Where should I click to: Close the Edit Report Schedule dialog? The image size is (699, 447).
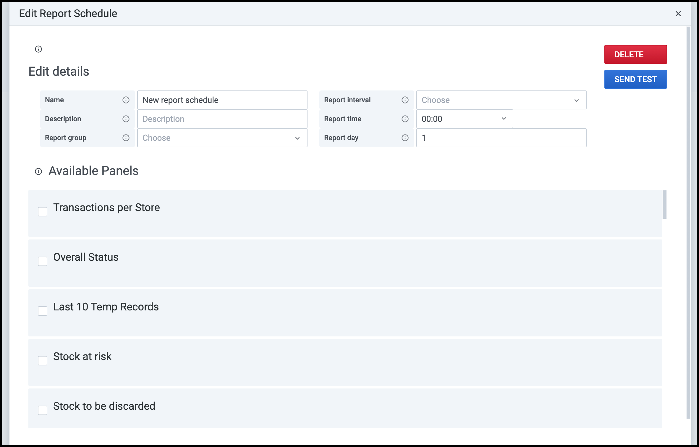[x=678, y=14]
